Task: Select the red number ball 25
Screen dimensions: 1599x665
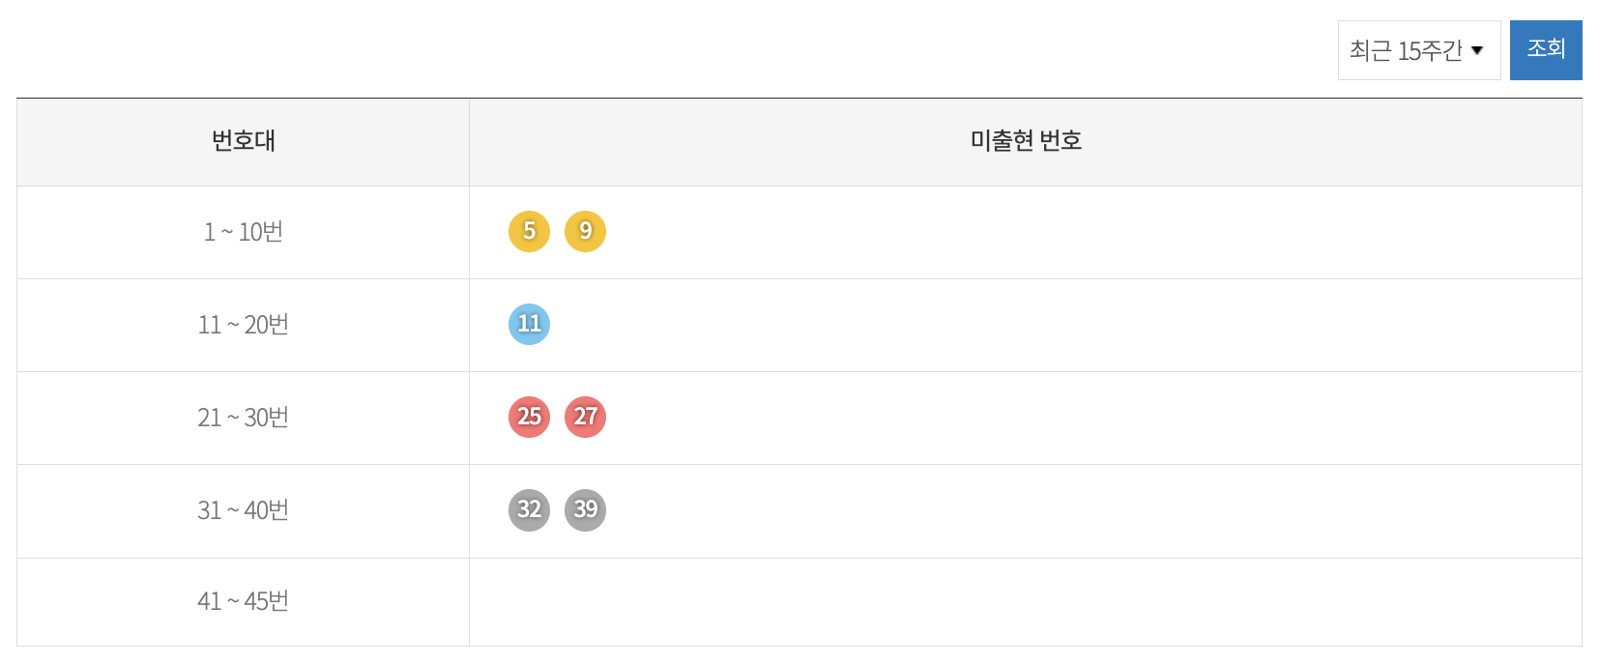Action: [x=528, y=418]
